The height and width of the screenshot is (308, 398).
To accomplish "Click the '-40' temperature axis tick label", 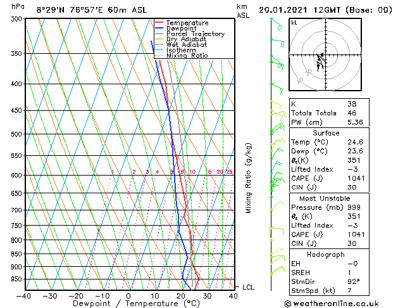I will tap(23, 296).
